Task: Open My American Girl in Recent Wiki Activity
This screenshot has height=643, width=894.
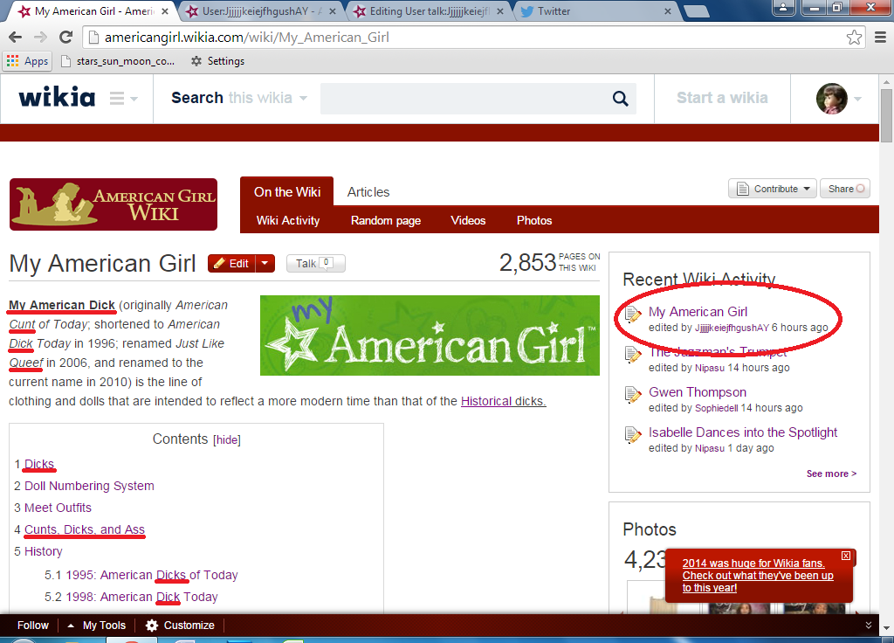Action: [x=698, y=312]
